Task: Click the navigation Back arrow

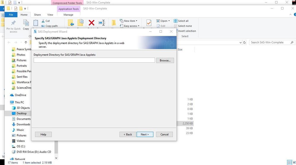Action: coord(9,42)
